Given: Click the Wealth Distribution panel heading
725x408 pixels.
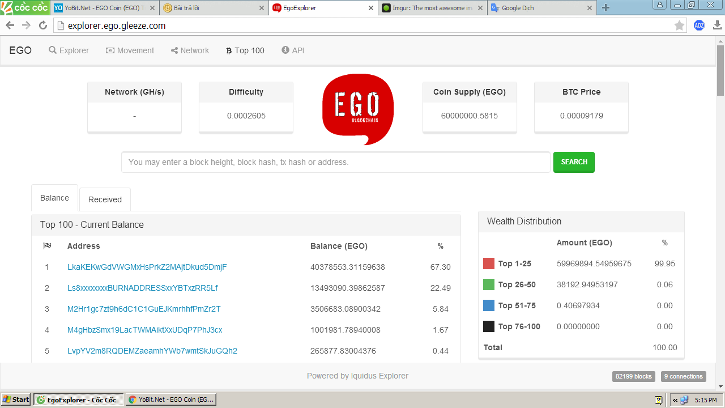Looking at the screenshot, I should pyautogui.click(x=524, y=221).
